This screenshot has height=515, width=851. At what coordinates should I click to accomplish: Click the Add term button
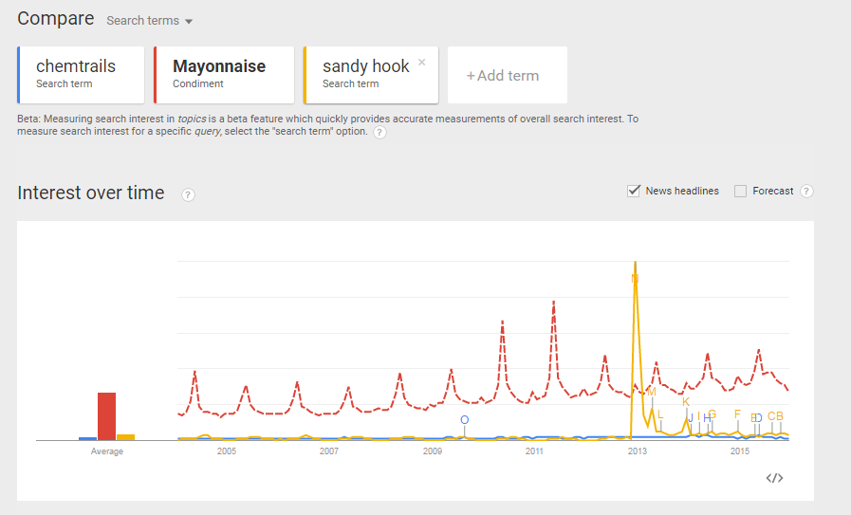[507, 76]
